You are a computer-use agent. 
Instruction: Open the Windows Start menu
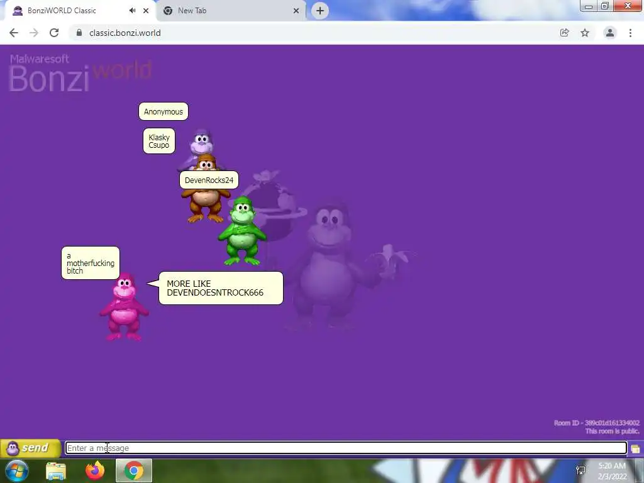coord(17,470)
